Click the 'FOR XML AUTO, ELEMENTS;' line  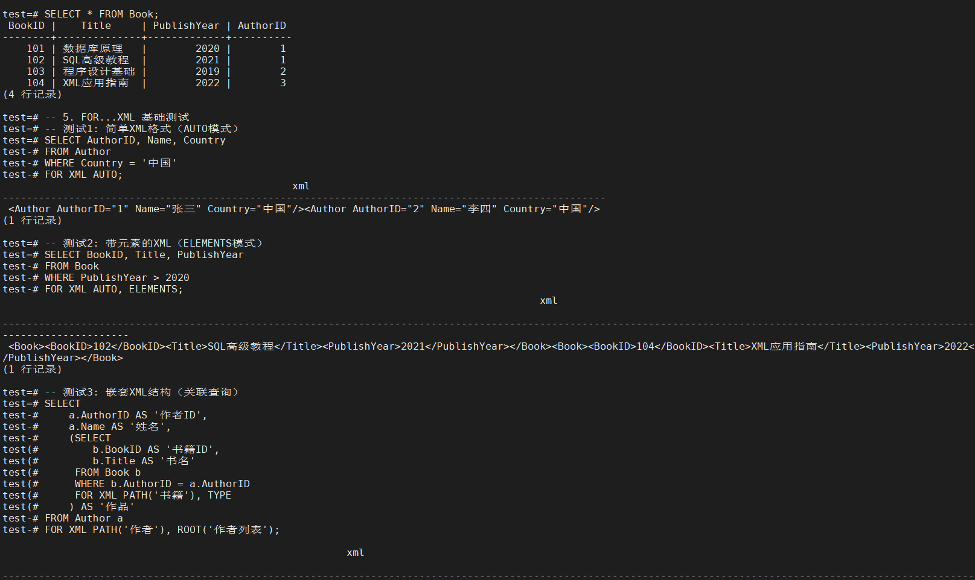pyautogui.click(x=113, y=289)
